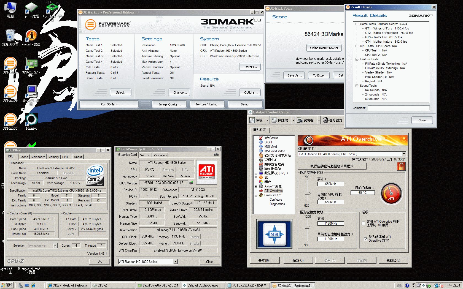Select Configure under CrossFireX
This screenshot has width=463, height=289.
[x=276, y=200]
